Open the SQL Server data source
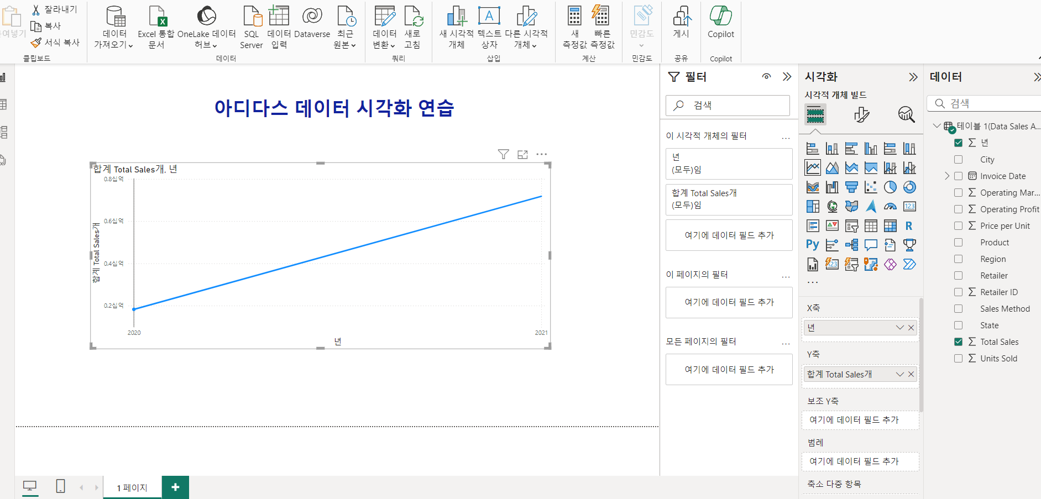The width and height of the screenshot is (1041, 499). pos(252,27)
